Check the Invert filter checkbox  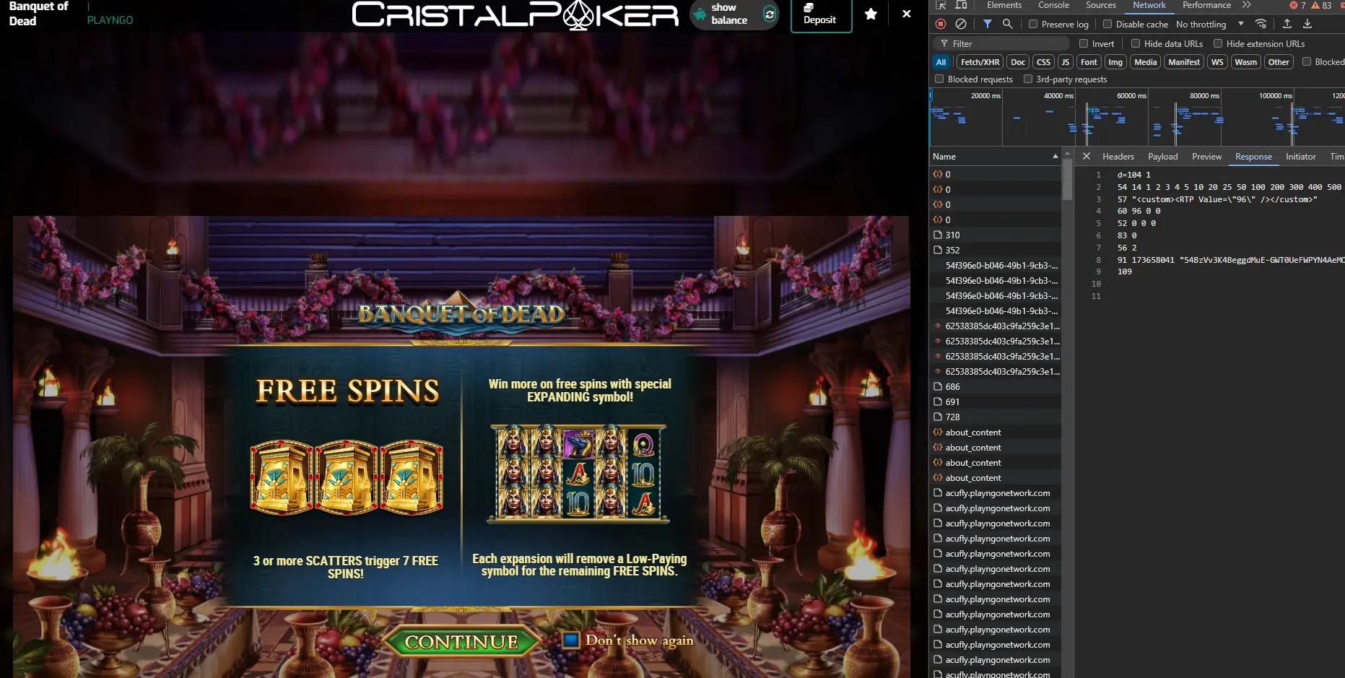click(1084, 43)
